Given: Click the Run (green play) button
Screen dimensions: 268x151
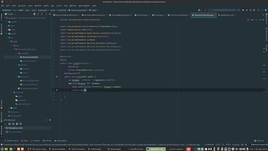Looking at the screenshot, I should [243, 10].
